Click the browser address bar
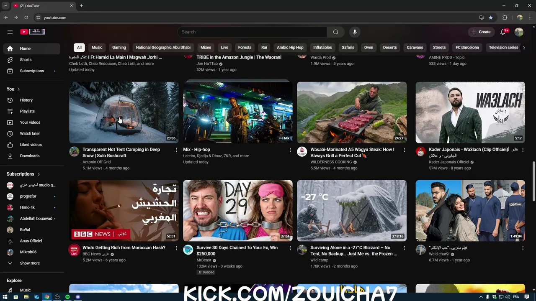The height and width of the screenshot is (301, 536). [255, 18]
